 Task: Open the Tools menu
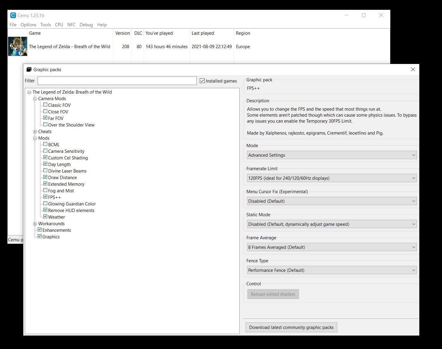46,25
